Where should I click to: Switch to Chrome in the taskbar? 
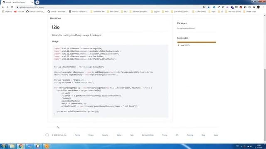(21, 146)
